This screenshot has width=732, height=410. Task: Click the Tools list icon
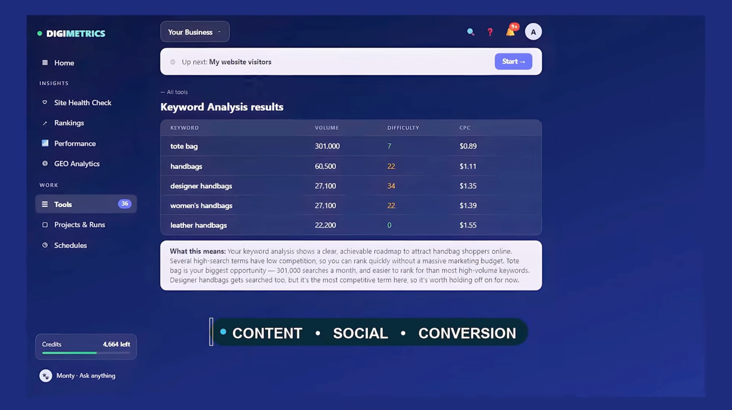45,204
